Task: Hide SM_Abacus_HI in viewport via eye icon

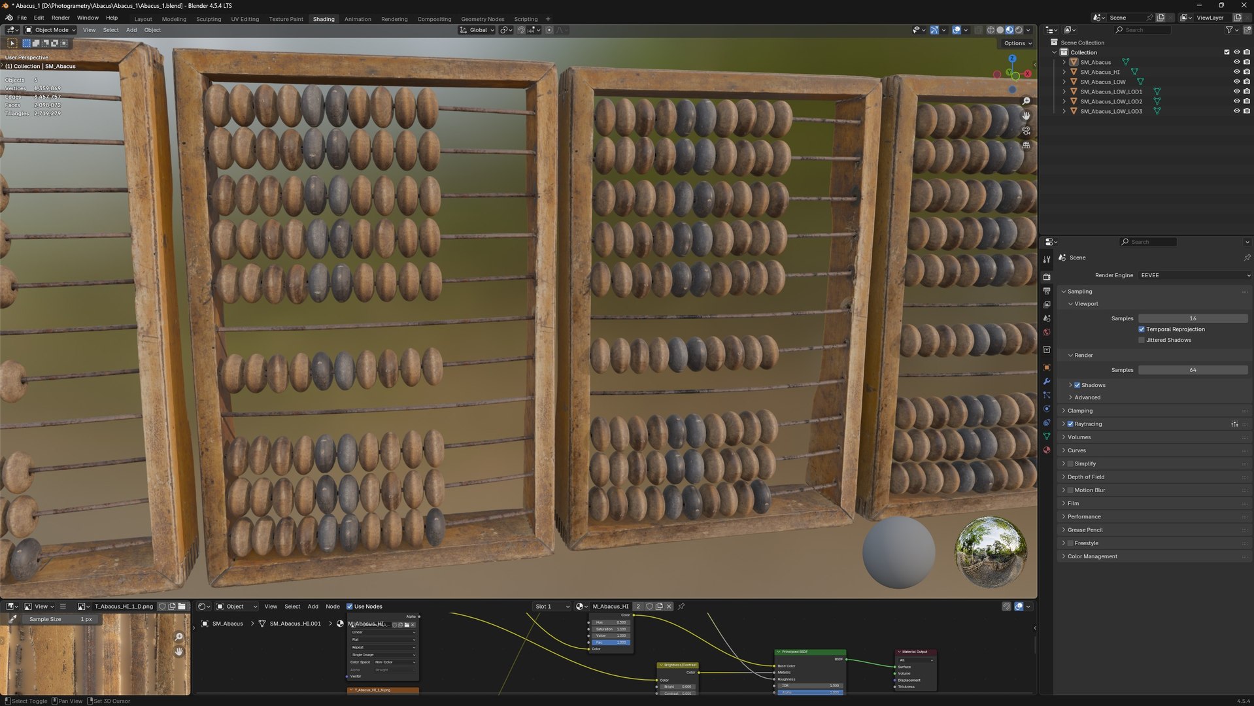Action: [x=1236, y=72]
